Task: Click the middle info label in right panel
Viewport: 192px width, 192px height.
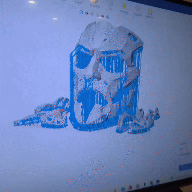Action: (182, 149)
